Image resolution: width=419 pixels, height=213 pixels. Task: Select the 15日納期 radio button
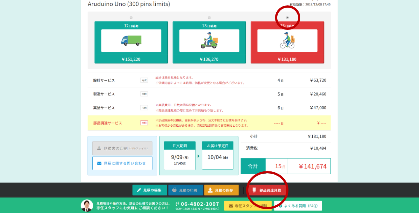click(287, 17)
